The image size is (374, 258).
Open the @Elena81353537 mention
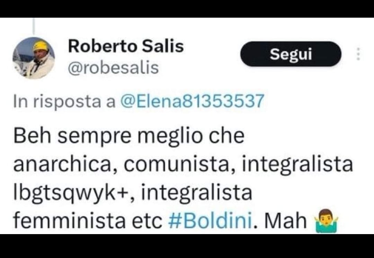click(192, 101)
